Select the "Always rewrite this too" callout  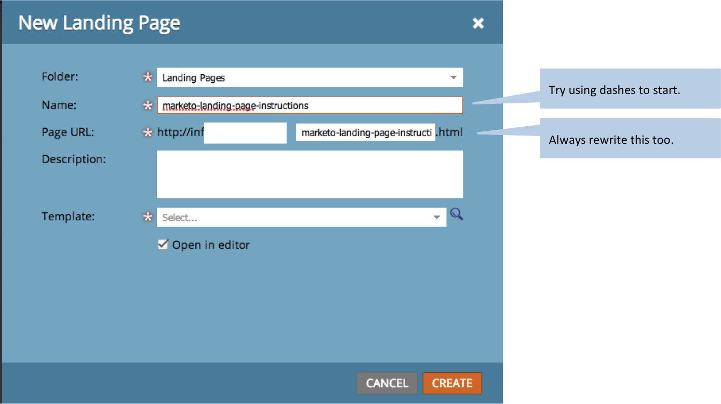[630, 139]
